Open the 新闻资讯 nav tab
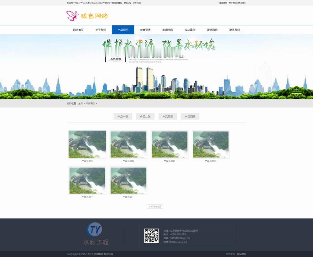Viewport: 313px width, 257px height. coord(168,30)
